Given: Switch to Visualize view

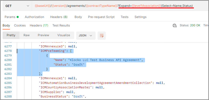Looking at the screenshot, I should pyautogui.click(x=64, y=35).
